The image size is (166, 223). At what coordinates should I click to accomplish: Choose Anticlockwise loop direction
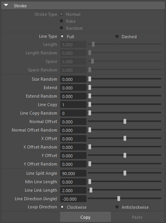117,207
